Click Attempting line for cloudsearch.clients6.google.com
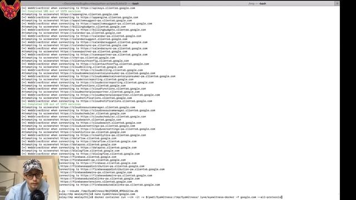Viewport: 356px width, 200px height. pos(71,119)
